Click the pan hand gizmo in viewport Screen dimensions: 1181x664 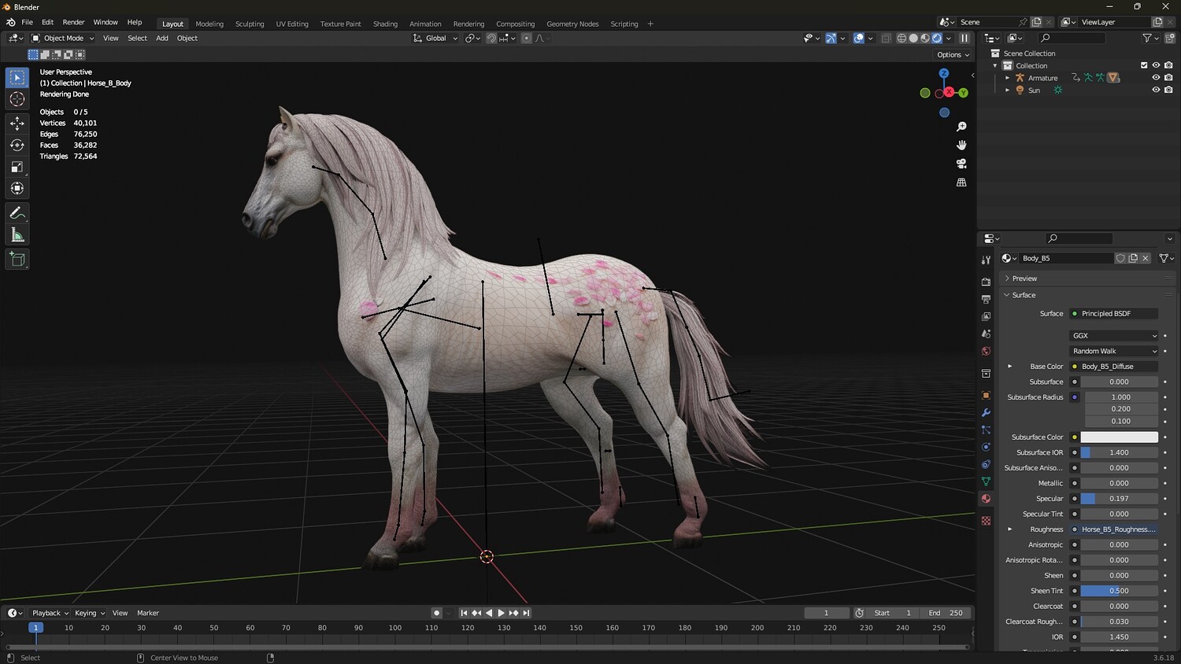click(x=961, y=145)
